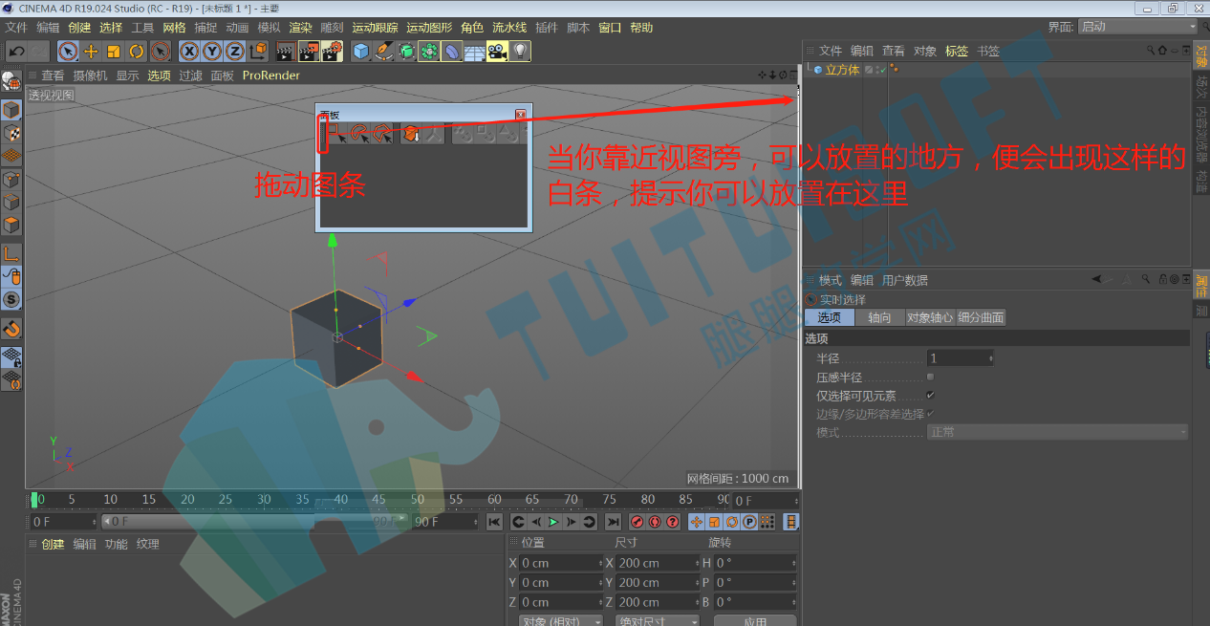Select the spline Pen tool icon
The height and width of the screenshot is (626, 1210).
click(x=384, y=52)
